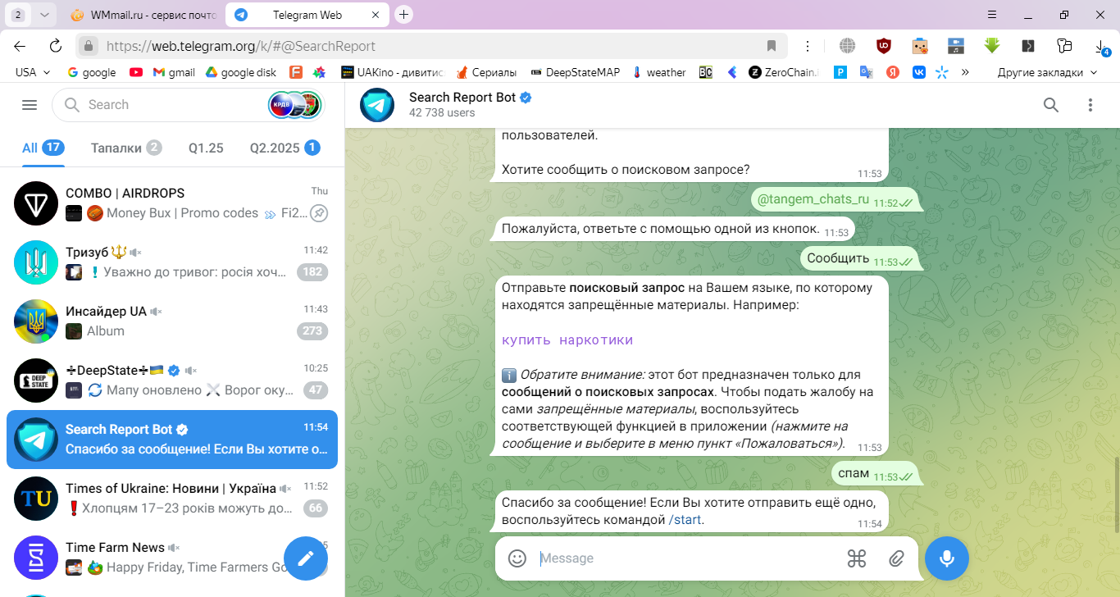The height and width of the screenshot is (597, 1120).
Task: Open the story avatars beside the search field
Action: pos(295,105)
